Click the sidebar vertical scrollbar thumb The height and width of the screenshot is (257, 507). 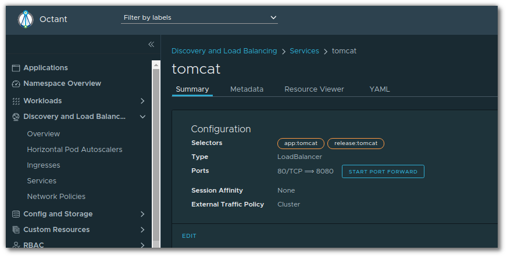(156, 155)
